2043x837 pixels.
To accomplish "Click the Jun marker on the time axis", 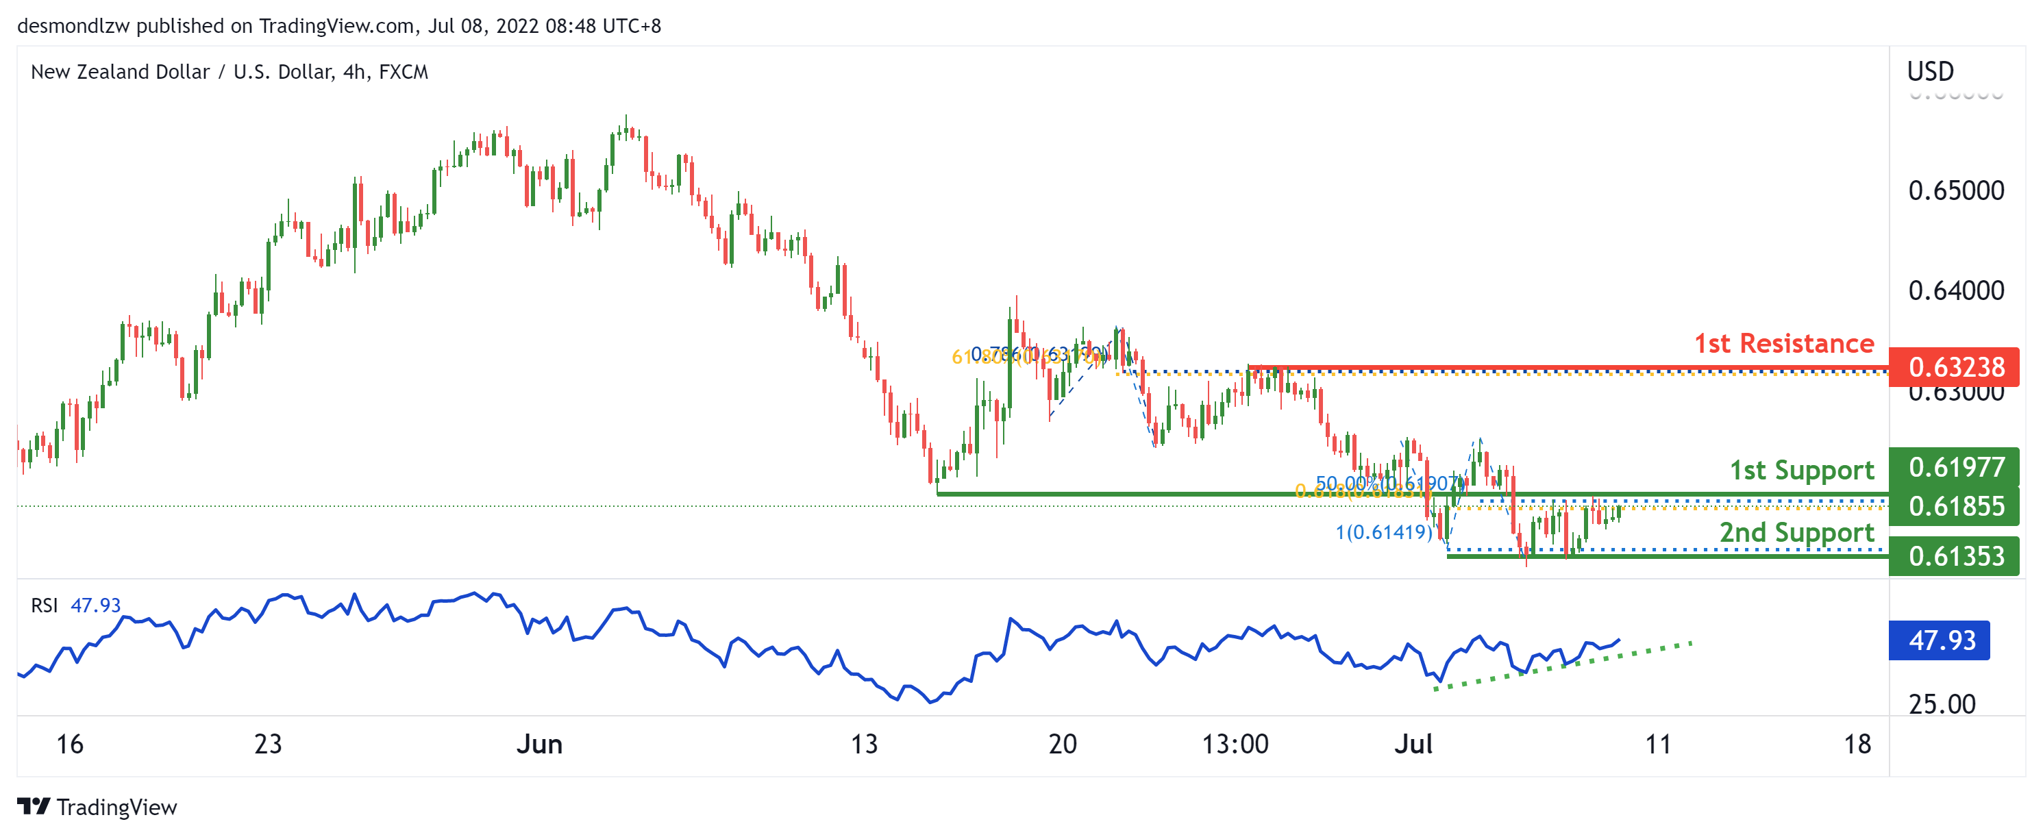I will 539,745.
